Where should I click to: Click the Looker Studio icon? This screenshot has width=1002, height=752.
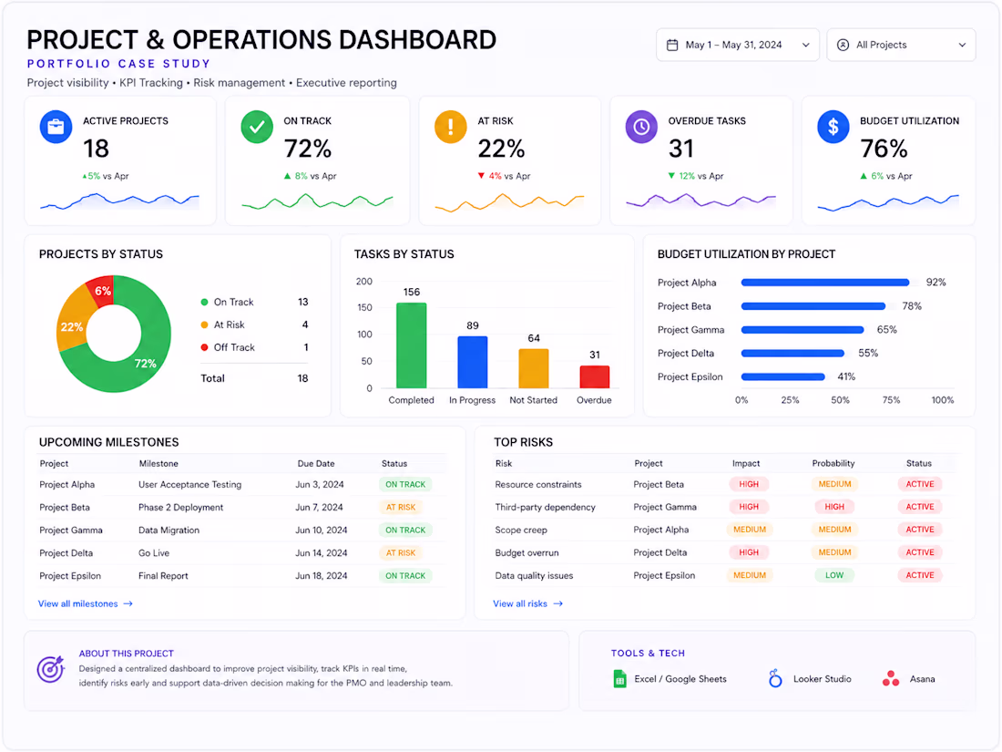click(x=775, y=678)
